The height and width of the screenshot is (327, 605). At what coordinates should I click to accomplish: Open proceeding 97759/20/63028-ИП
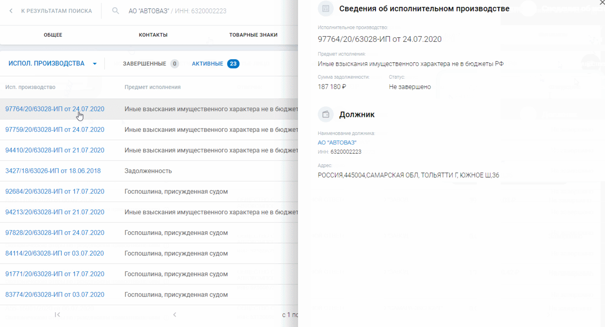(55, 130)
